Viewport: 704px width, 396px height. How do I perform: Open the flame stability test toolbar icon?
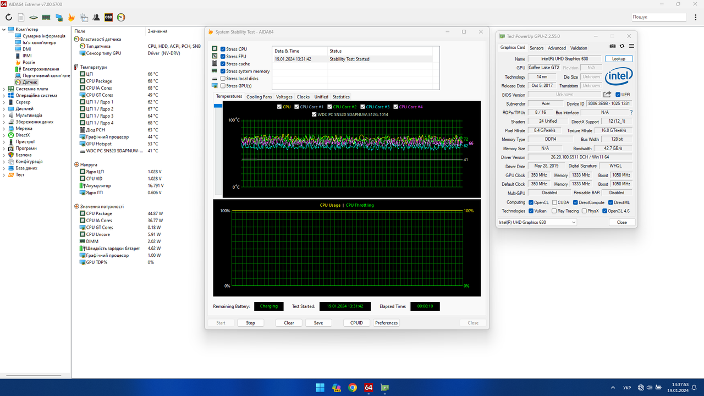click(x=71, y=18)
